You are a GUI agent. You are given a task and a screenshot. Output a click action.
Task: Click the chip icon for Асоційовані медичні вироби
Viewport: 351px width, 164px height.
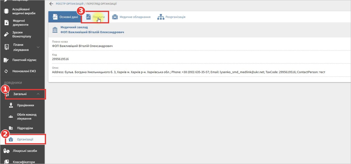click(7, 11)
